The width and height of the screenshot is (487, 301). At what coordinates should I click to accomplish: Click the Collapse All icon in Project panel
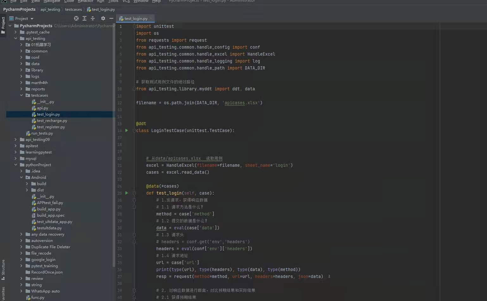(93, 18)
